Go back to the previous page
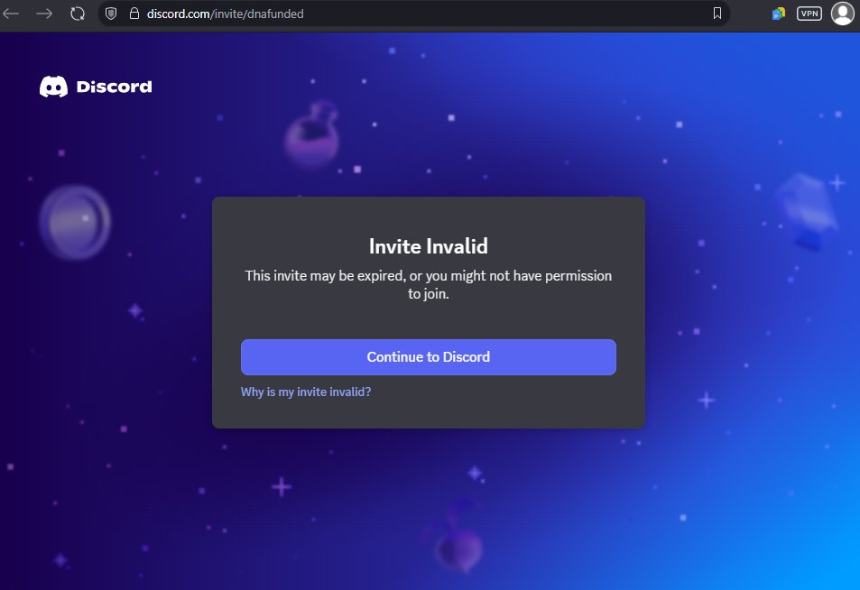Image resolution: width=860 pixels, height=590 pixels. 11,14
